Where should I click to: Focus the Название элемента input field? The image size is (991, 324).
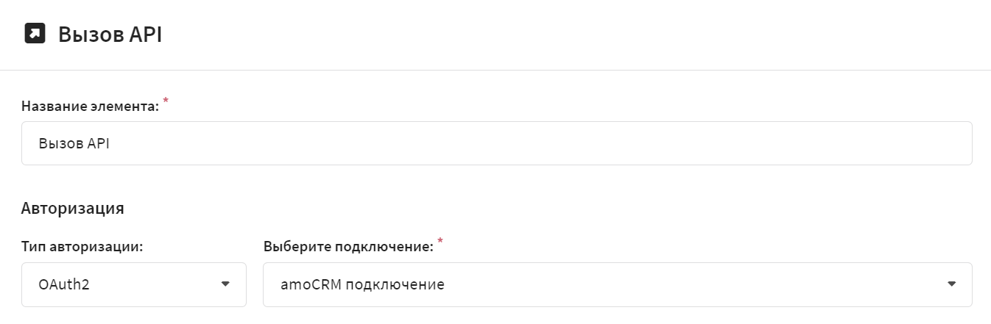click(x=497, y=143)
